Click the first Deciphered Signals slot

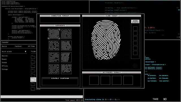94,80
